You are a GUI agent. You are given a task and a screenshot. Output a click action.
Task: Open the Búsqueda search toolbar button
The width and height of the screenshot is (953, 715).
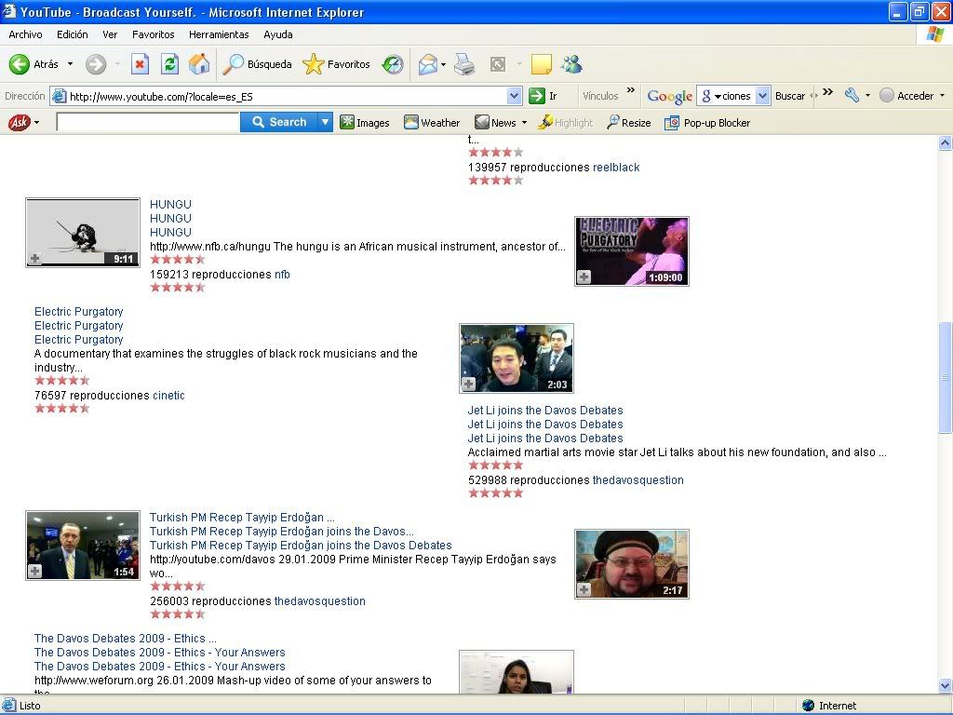click(257, 64)
